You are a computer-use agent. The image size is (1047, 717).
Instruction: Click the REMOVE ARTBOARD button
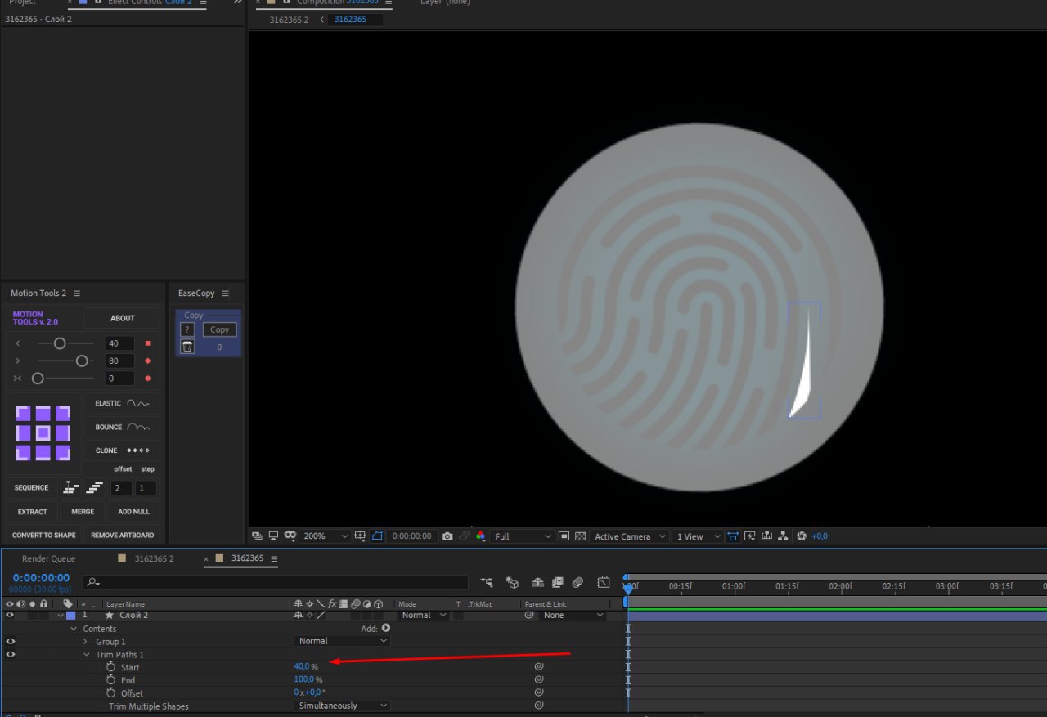122,536
